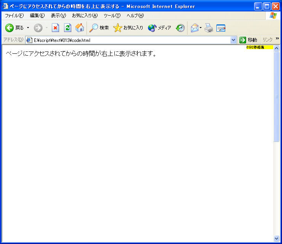Click the scrollbar up arrow

[276, 48]
